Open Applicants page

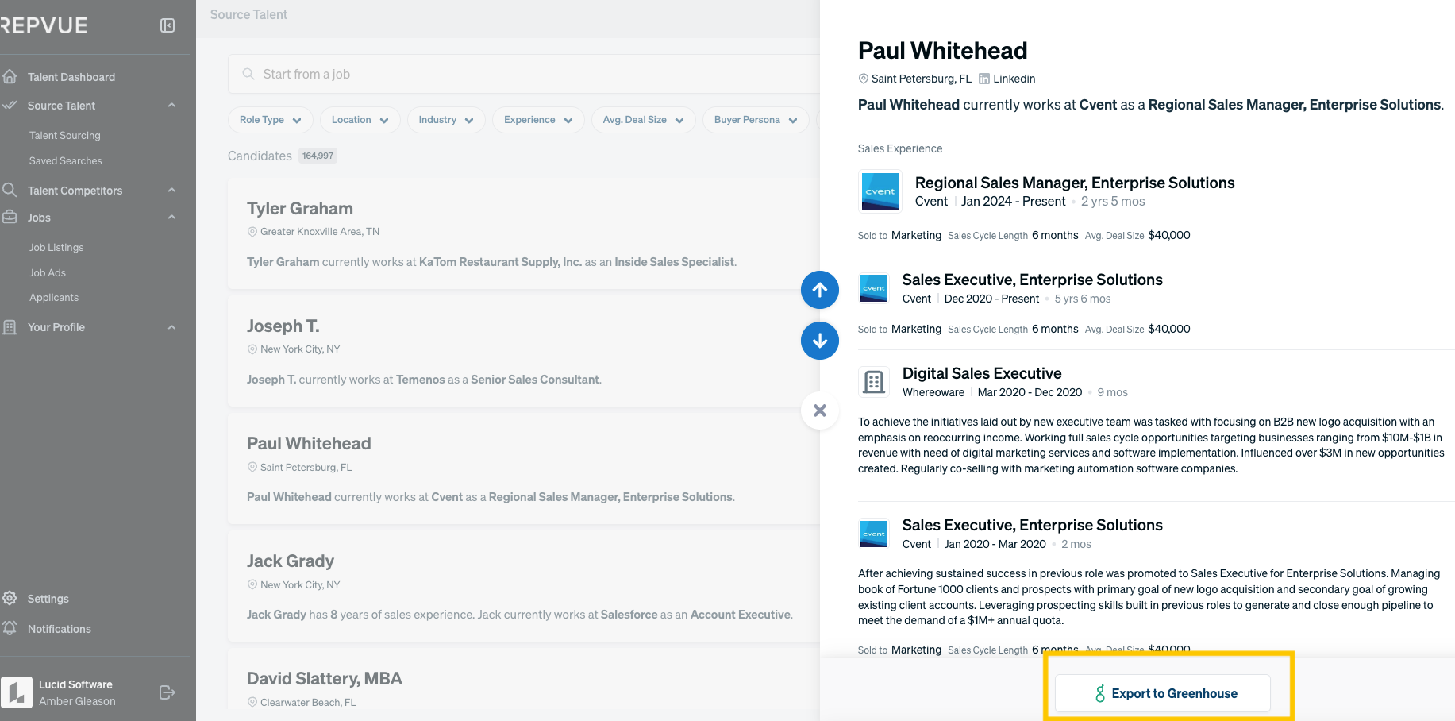[x=54, y=298]
